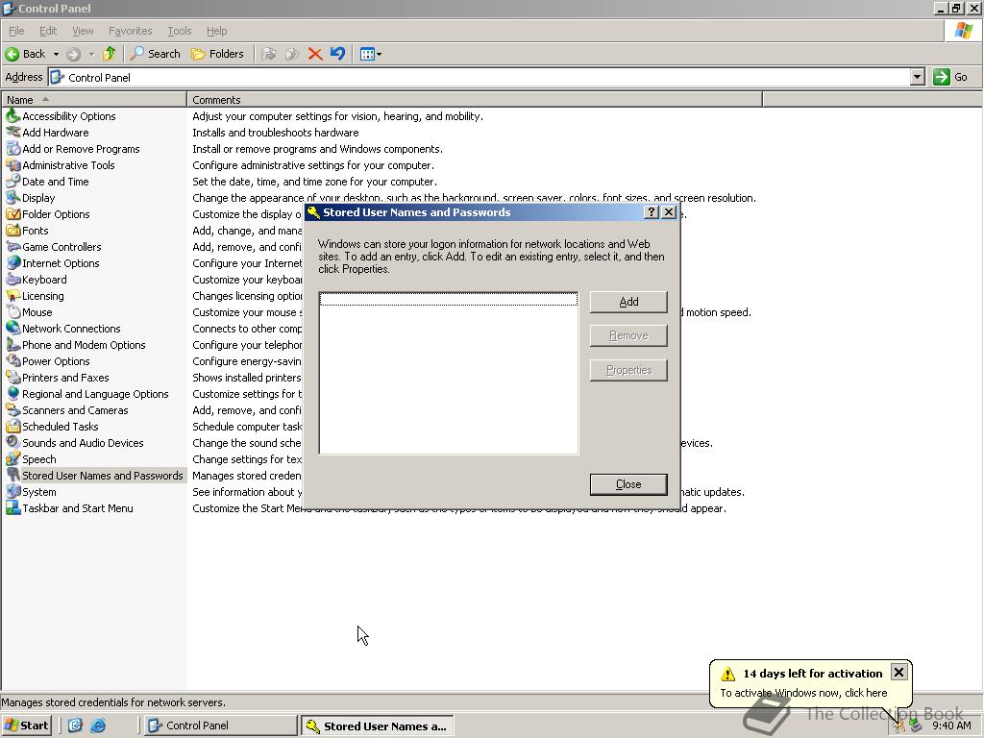The image size is (984, 738).
Task: Open the Help menu
Action: click(x=216, y=31)
